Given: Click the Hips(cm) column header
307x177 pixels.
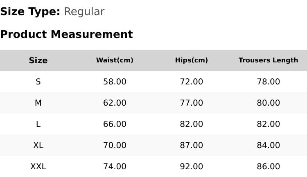Looking at the screenshot, I should 192,60.
